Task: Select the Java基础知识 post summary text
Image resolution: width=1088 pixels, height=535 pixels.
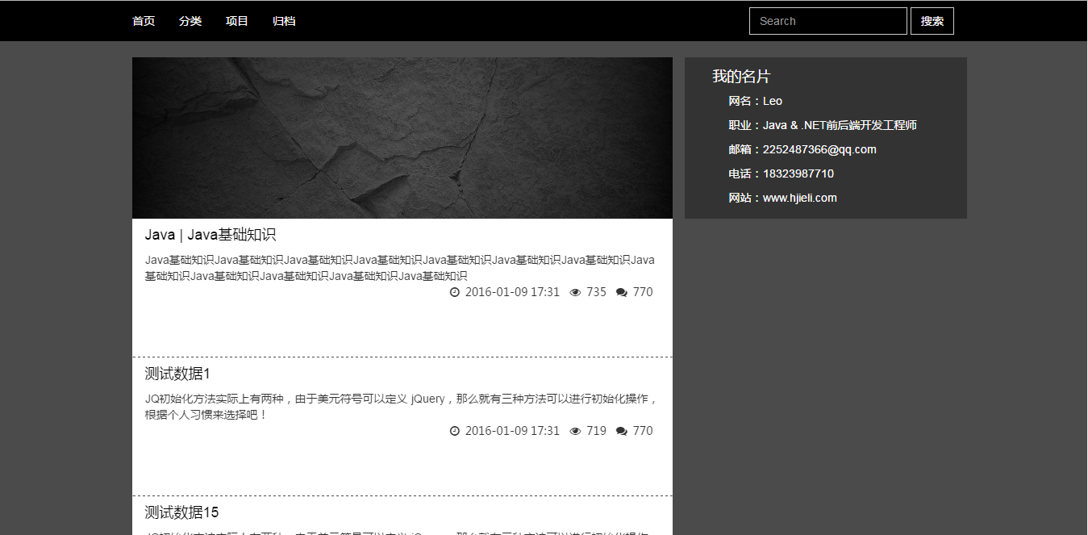Action: click(x=400, y=268)
